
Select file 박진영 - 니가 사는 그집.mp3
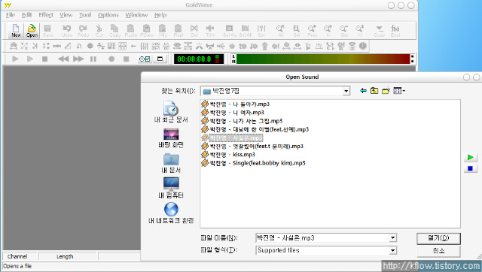coord(242,121)
